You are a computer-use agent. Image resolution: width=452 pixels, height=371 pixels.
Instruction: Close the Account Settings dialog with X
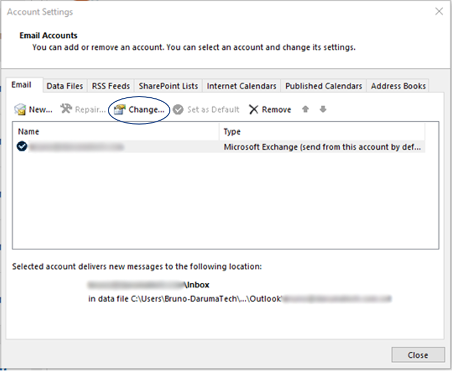coord(439,11)
